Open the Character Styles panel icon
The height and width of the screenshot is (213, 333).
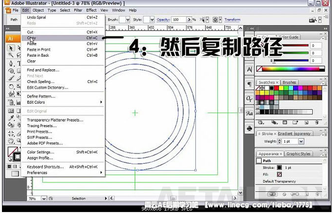[x=249, y=113]
